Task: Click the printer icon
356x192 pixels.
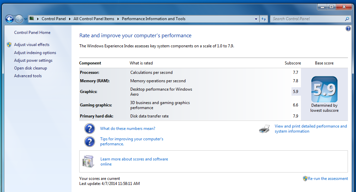Action: point(264,129)
